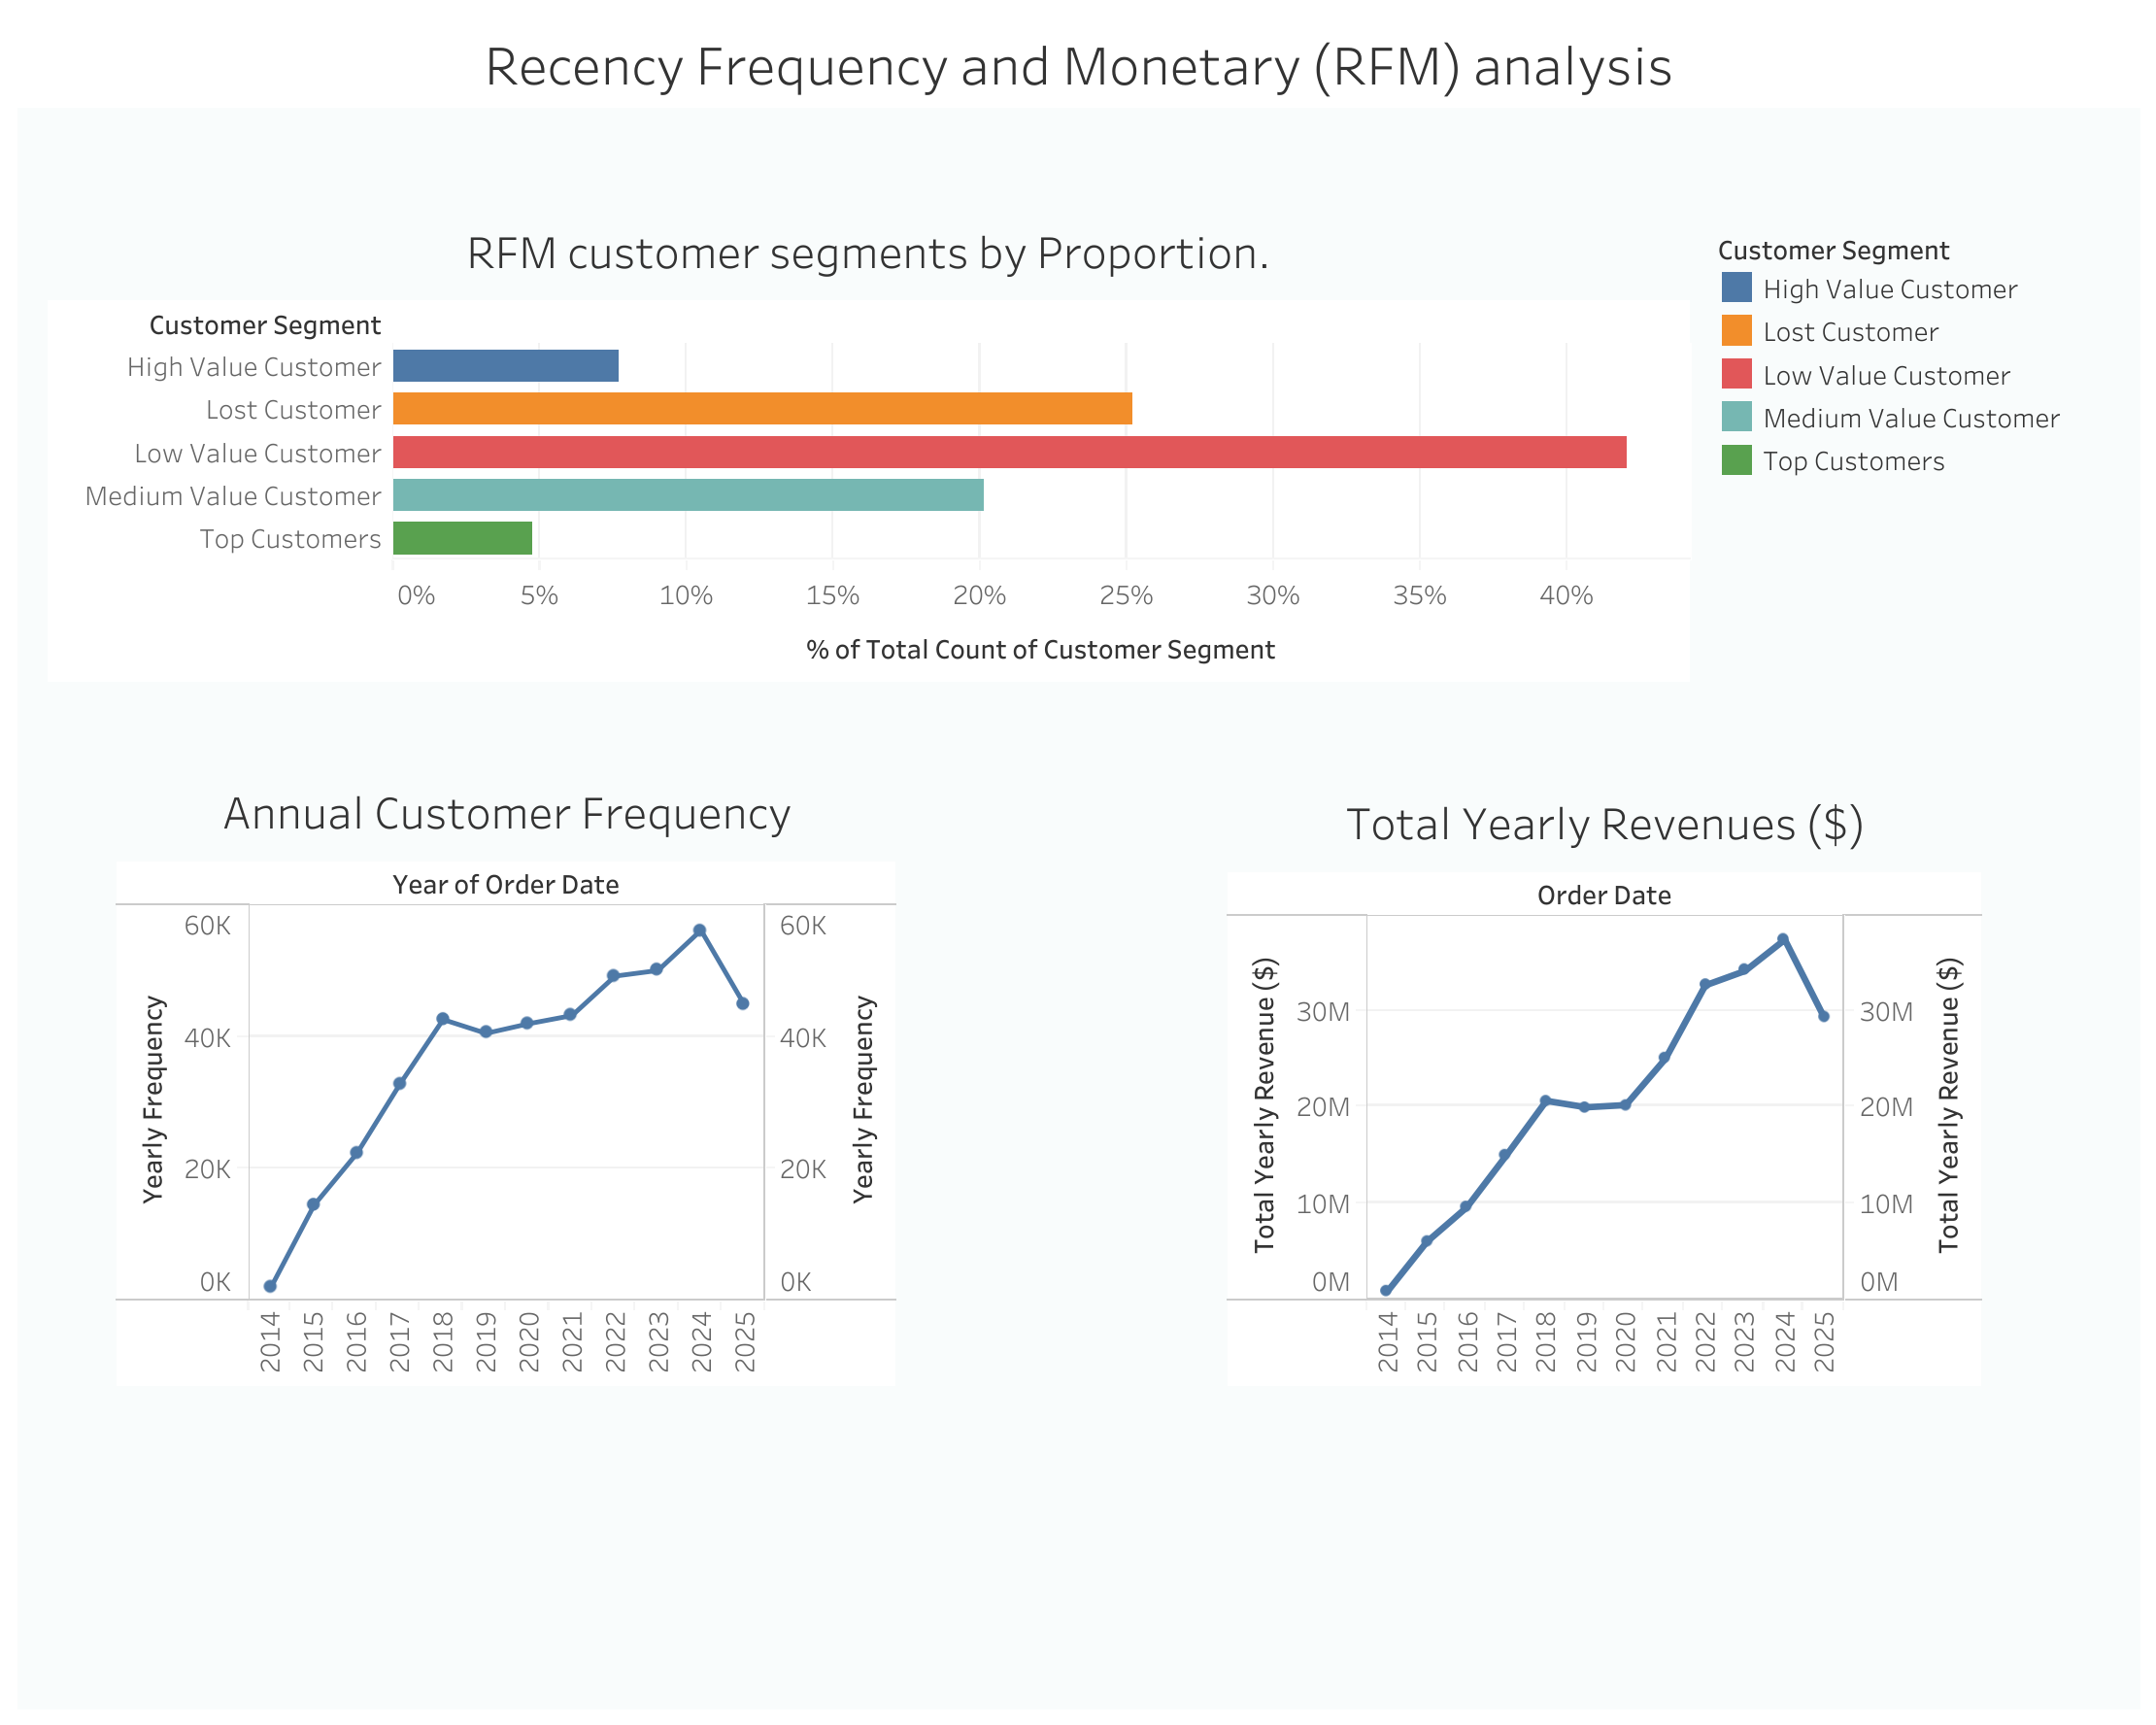The width and height of the screenshot is (2156, 1725).
Task: Click the 'Annual Customer Frequency' chart title
Action: point(507,814)
